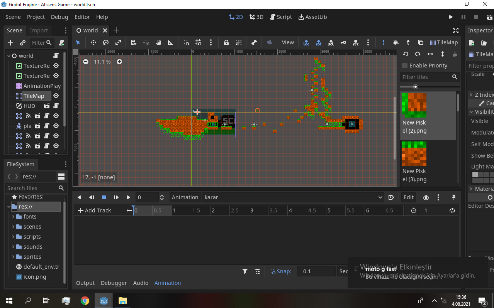Image resolution: width=494 pixels, height=308 pixels.
Task: Pick a tile with the eyedropper tool
Action: pyautogui.click(x=408, y=42)
